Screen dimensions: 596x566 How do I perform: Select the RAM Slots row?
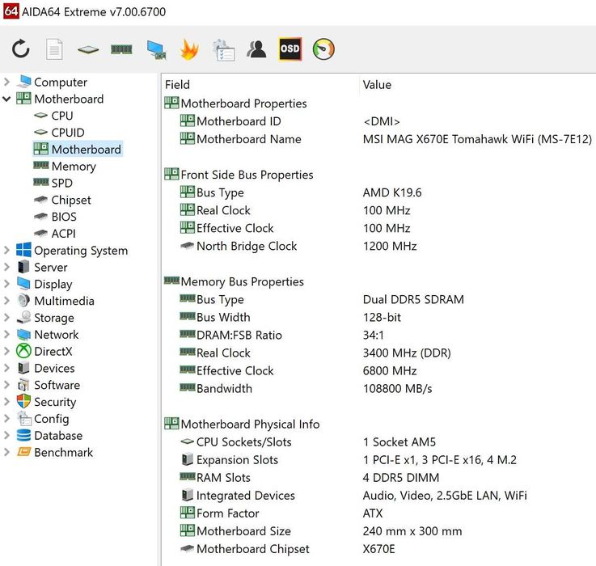(310, 477)
